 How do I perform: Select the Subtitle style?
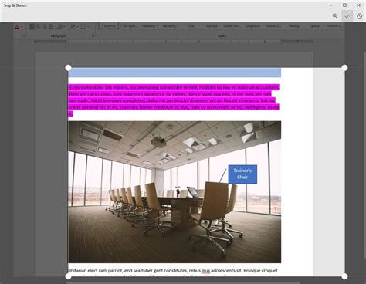click(212, 26)
